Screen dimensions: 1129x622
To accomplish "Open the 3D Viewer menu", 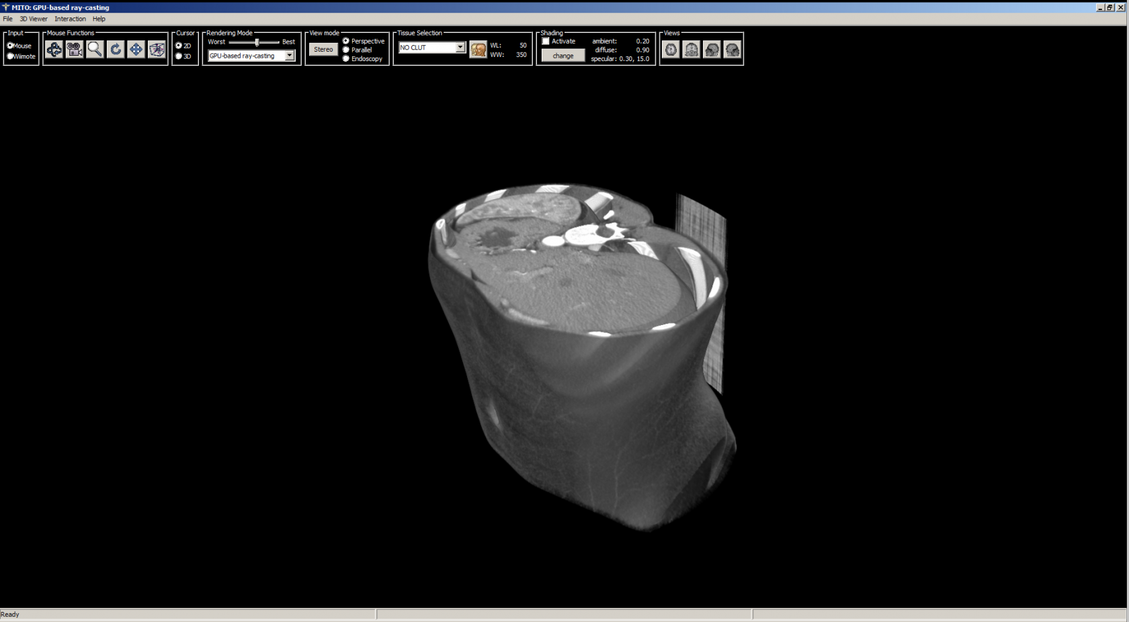I will click(x=34, y=19).
